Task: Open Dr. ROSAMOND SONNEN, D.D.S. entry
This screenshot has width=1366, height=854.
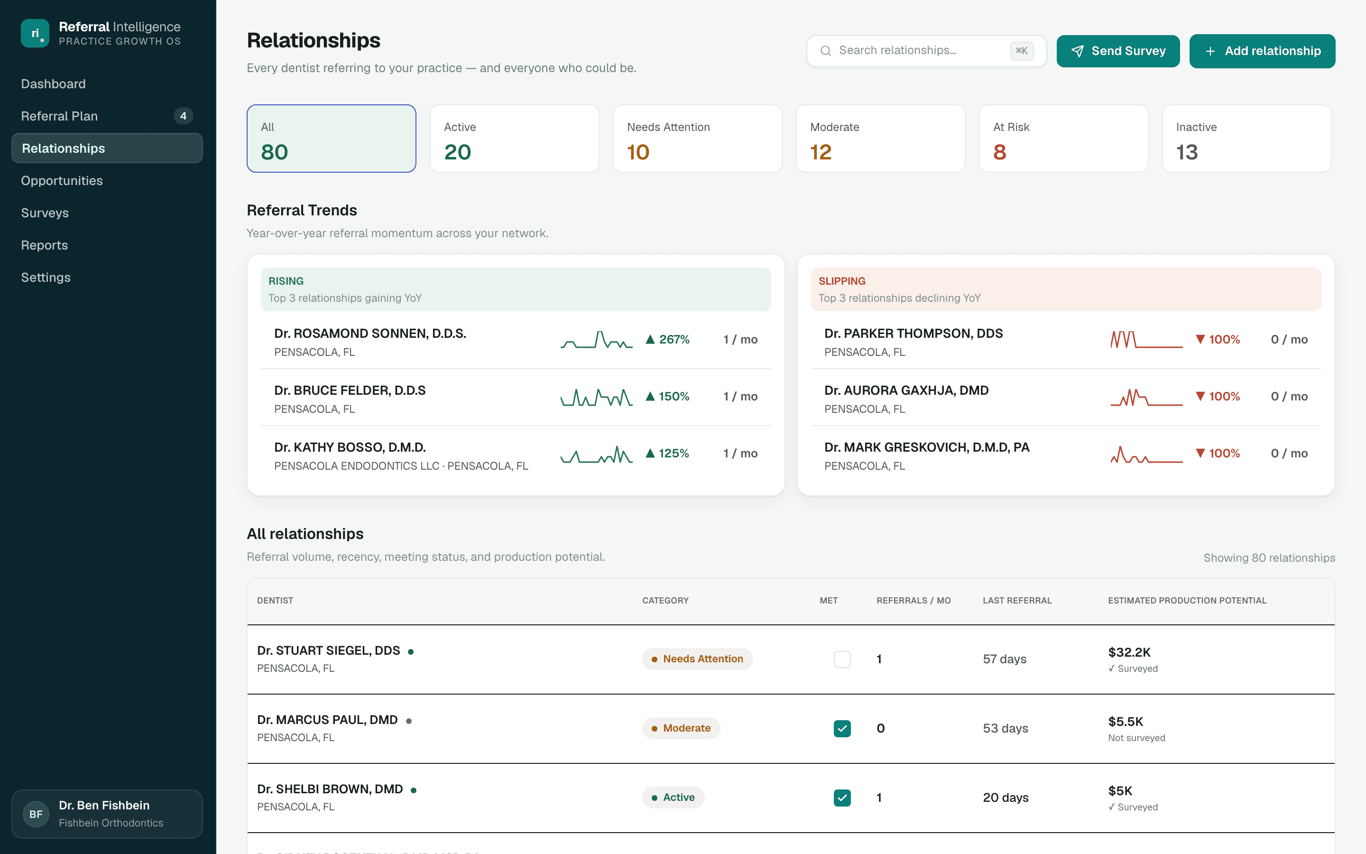Action: click(x=516, y=341)
